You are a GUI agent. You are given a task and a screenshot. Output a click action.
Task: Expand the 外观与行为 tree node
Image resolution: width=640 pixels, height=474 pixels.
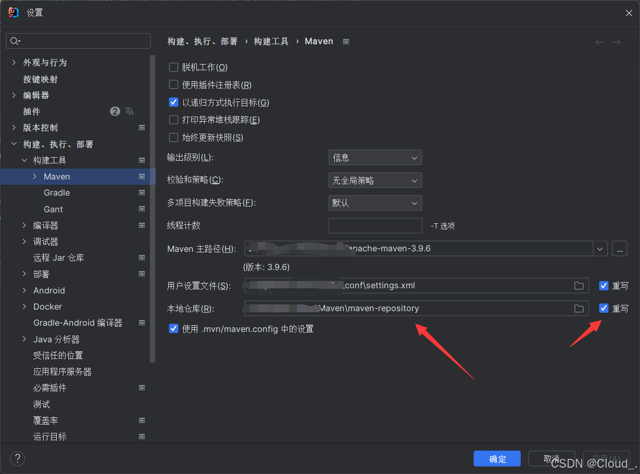(14, 62)
